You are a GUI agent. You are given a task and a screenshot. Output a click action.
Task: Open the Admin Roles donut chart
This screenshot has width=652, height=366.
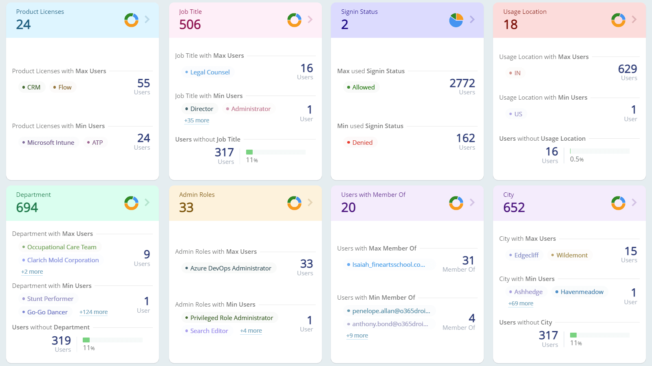click(294, 203)
